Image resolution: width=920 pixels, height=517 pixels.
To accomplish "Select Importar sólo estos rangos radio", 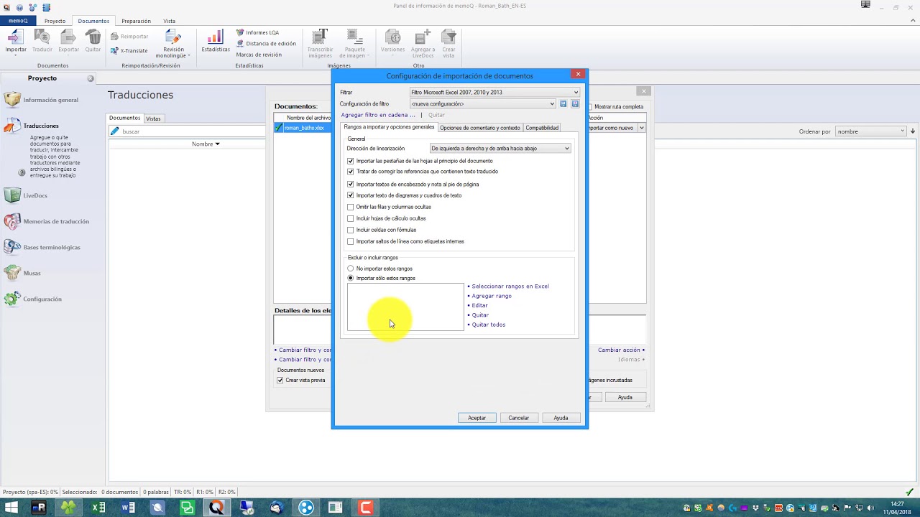I will pos(351,278).
